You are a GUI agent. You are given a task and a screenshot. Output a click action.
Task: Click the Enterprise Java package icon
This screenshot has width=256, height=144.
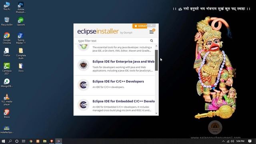click(x=83, y=65)
